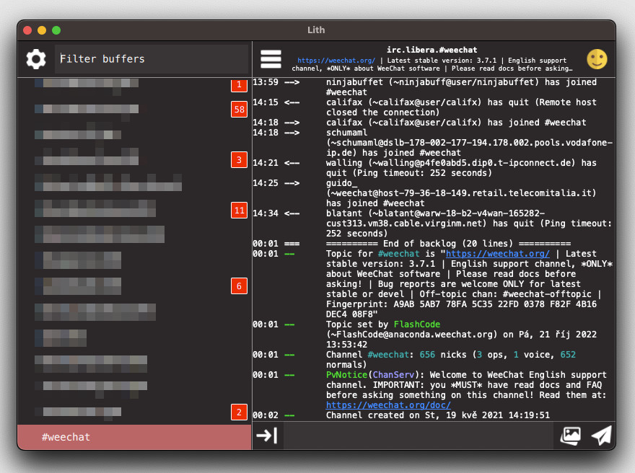Send message with paper plane icon

pos(601,436)
